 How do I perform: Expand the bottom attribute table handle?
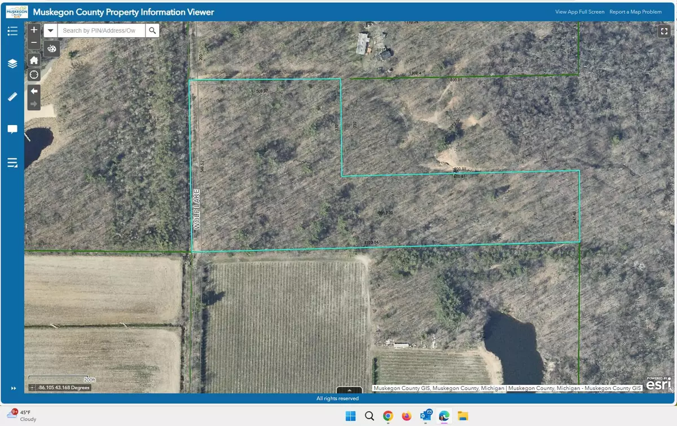(x=350, y=390)
